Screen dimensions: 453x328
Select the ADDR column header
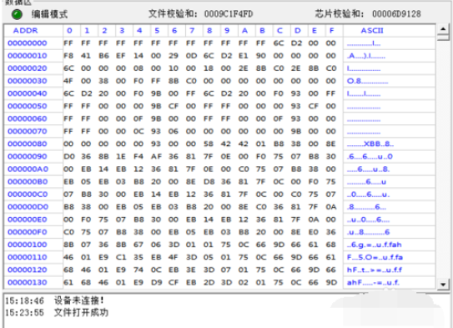point(25,31)
